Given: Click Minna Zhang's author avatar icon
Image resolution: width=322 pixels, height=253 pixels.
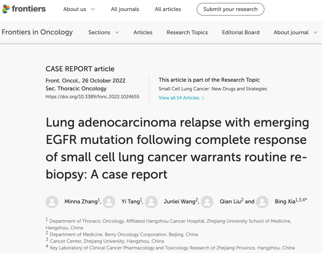Looking at the screenshot, I should click(x=52, y=202).
